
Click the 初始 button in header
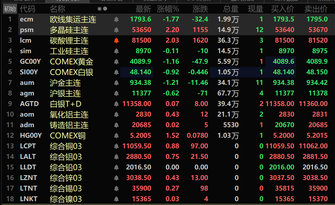10,9
